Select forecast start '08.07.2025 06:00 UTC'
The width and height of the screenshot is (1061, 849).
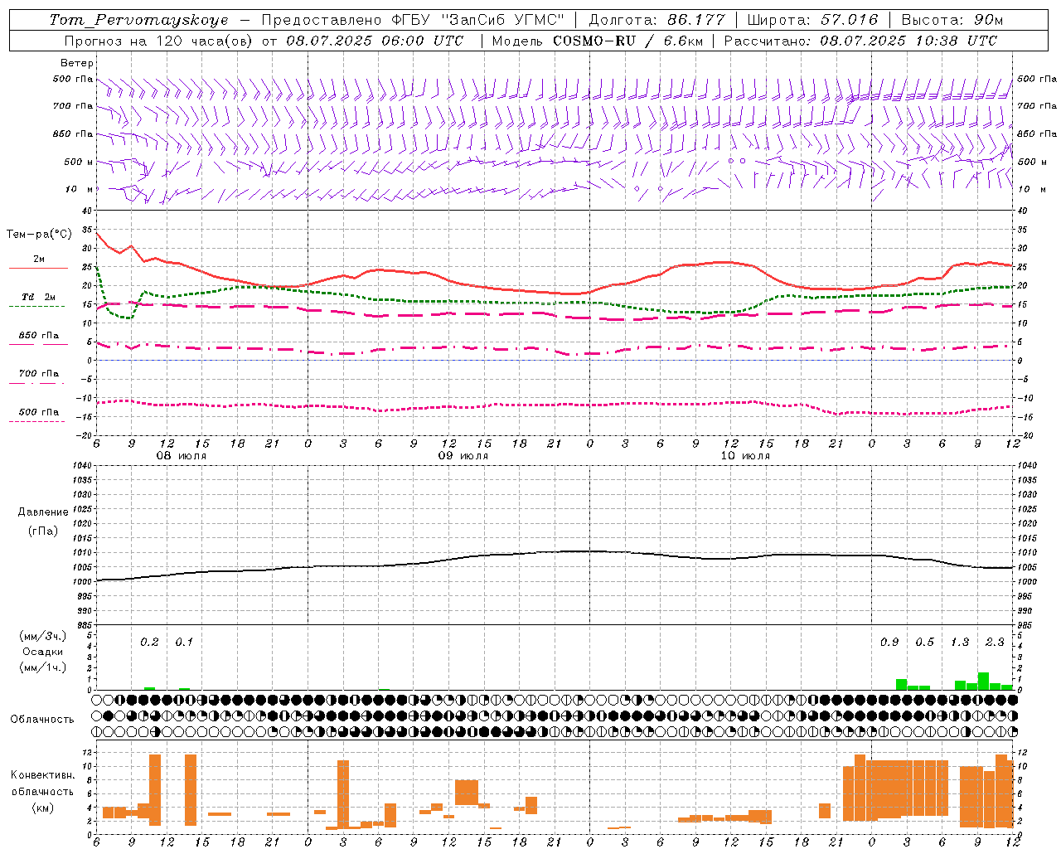point(375,41)
